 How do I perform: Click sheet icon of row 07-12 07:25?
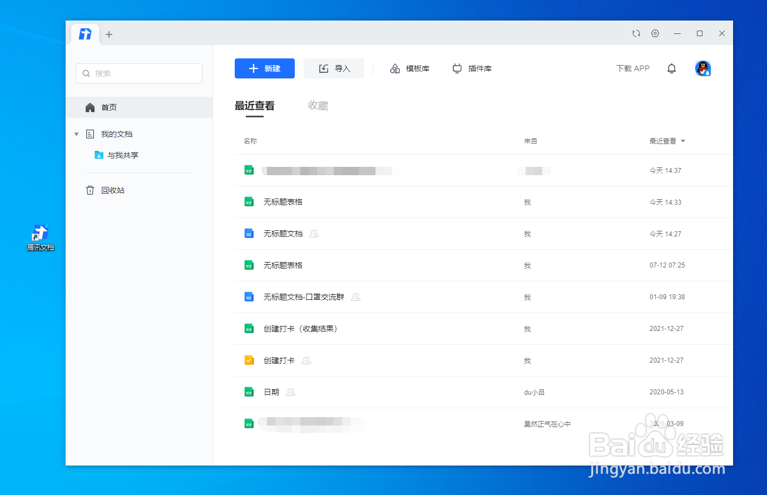(249, 265)
